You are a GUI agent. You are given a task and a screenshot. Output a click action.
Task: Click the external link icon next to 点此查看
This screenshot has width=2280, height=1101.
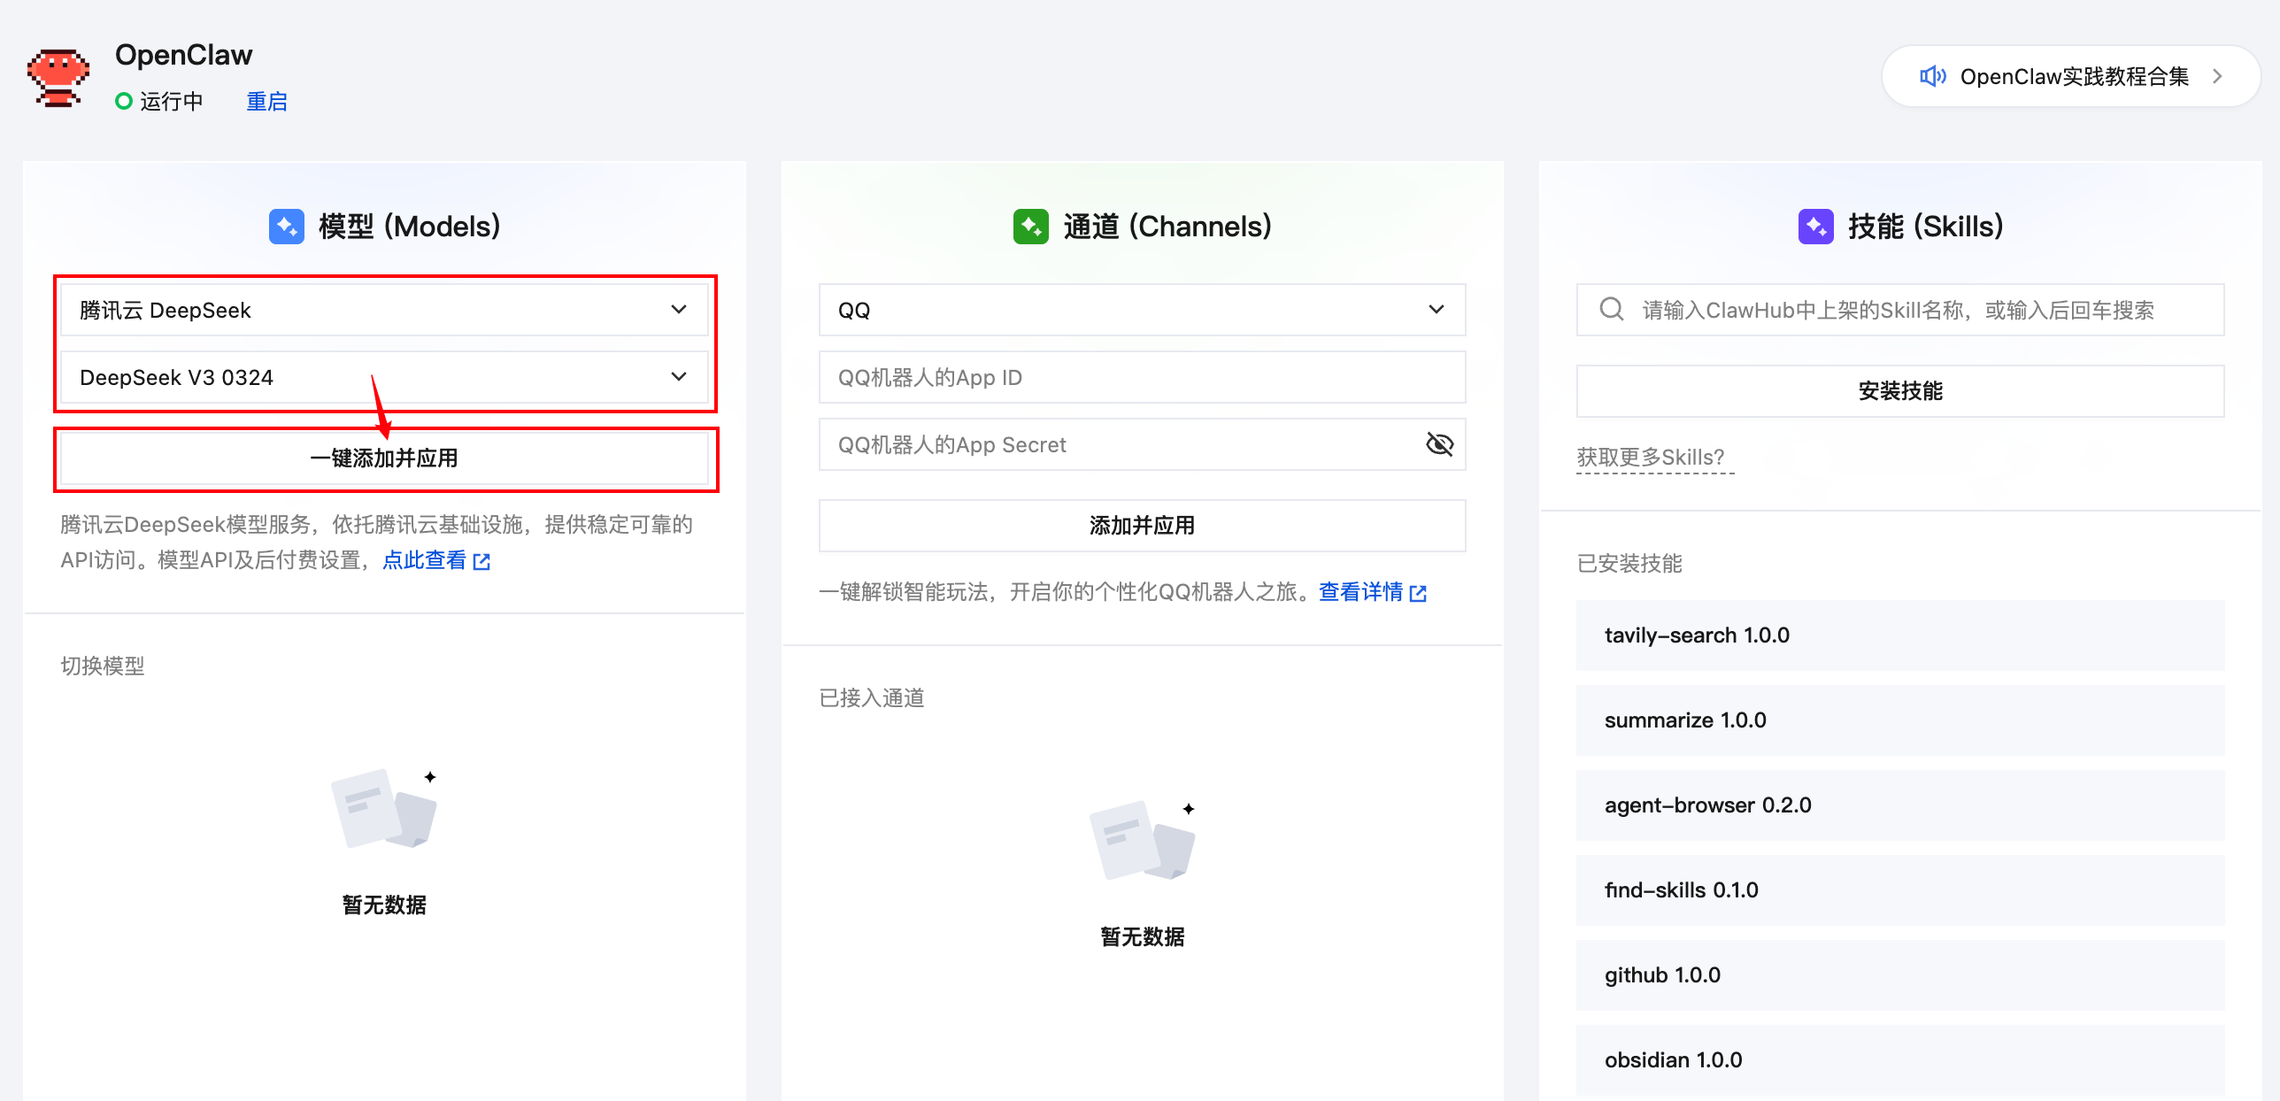click(482, 560)
